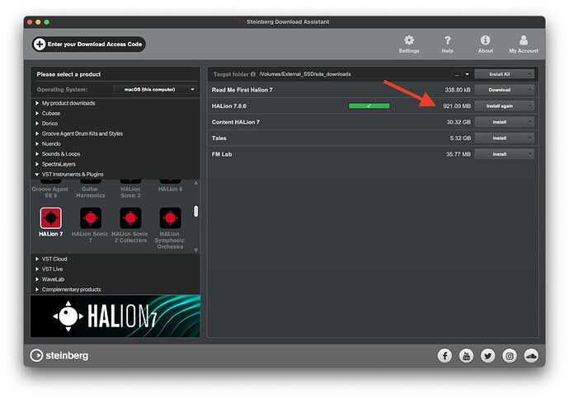This screenshot has width=569, height=398.
Task: Expand the WaveLab category
Action: (x=37, y=279)
